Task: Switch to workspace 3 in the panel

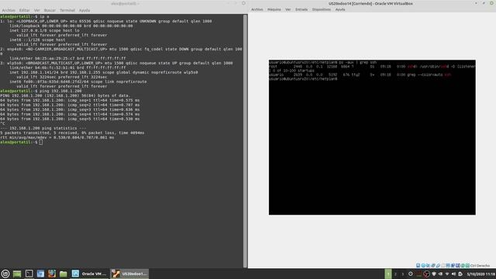Action: (403, 274)
